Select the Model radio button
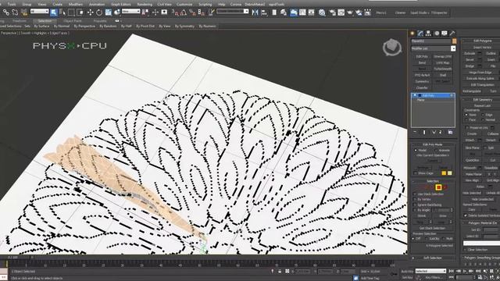Image resolution: width=500 pixels, height=281 pixels. [x=416, y=150]
